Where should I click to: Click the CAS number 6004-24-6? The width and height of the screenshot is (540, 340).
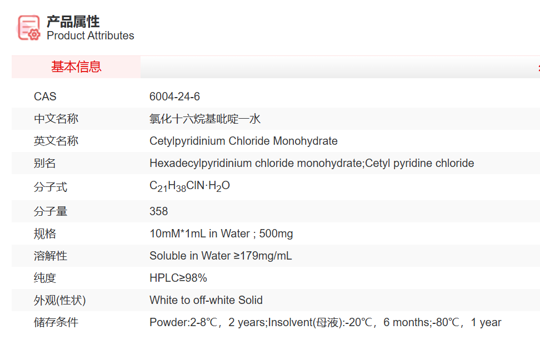coord(174,97)
